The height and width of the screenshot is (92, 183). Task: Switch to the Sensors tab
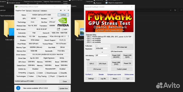(x=29, y=11)
